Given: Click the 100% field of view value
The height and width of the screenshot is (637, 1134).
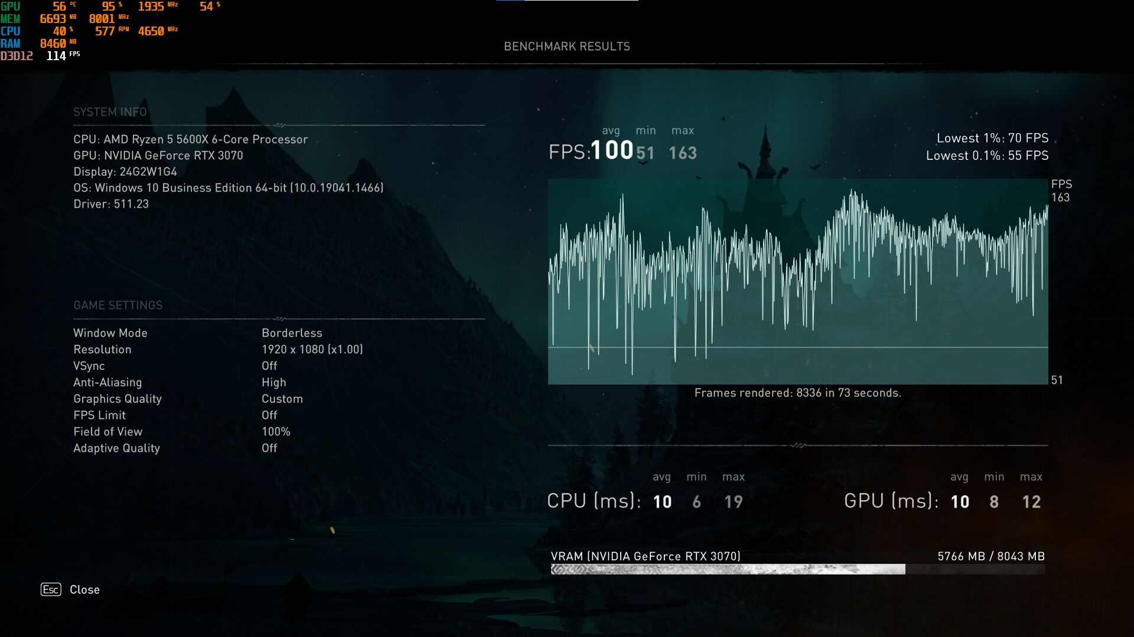Looking at the screenshot, I should (x=276, y=432).
